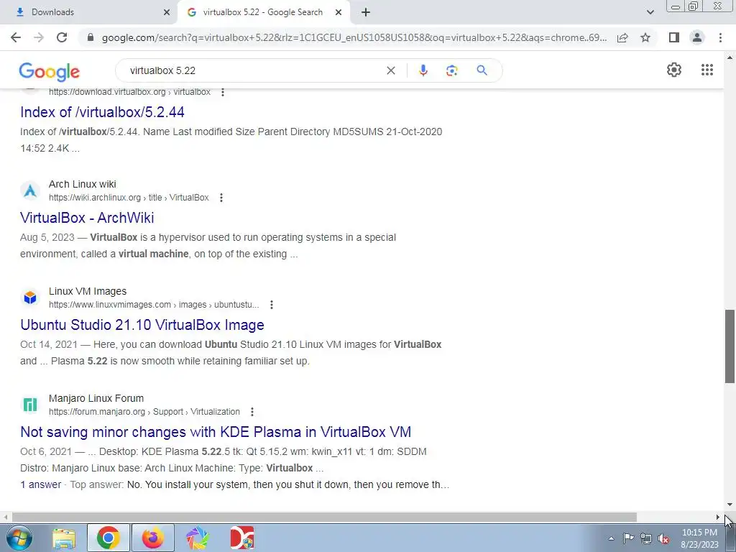Reload the current Google search page
This screenshot has width=736, height=552.
click(x=62, y=37)
